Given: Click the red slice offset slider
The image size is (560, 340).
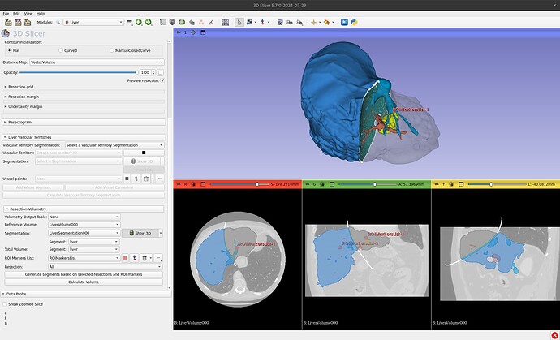Looking at the screenshot, I should [x=239, y=184].
